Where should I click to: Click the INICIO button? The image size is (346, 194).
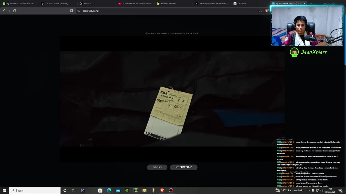tap(157, 167)
